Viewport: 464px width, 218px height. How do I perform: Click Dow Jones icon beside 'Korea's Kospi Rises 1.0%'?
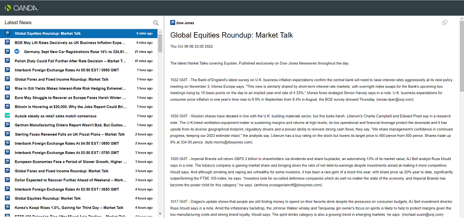(x=7, y=207)
